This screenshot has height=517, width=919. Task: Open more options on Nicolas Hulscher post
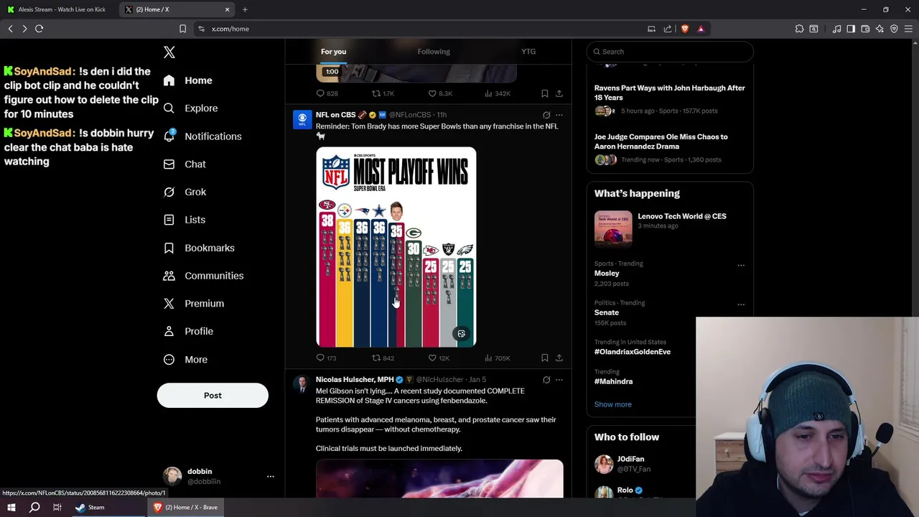click(559, 380)
